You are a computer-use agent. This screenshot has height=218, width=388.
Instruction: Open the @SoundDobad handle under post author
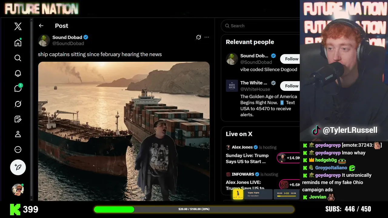68,43
